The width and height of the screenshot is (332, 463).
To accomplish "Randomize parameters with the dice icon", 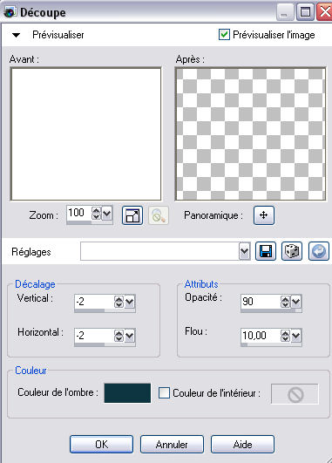I will [292, 251].
